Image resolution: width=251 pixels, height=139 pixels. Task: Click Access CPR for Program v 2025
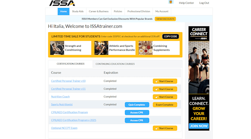coord(137,120)
